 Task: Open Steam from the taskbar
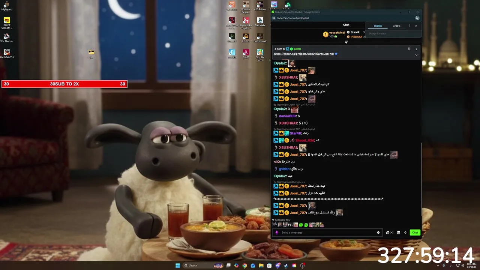(x=286, y=265)
